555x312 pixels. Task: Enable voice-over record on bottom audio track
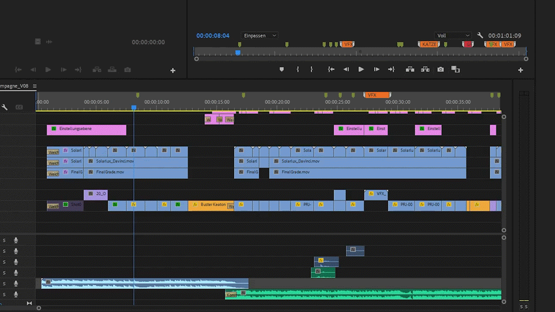click(16, 294)
